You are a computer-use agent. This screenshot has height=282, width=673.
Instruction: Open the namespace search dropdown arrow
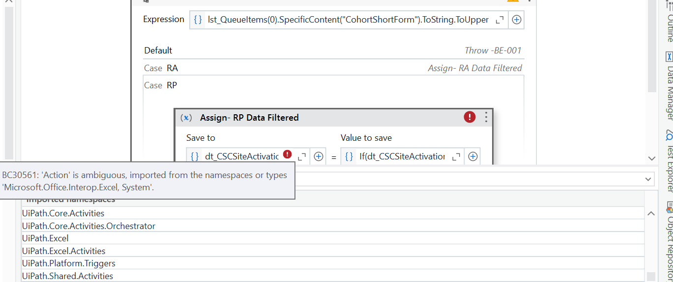(x=648, y=179)
